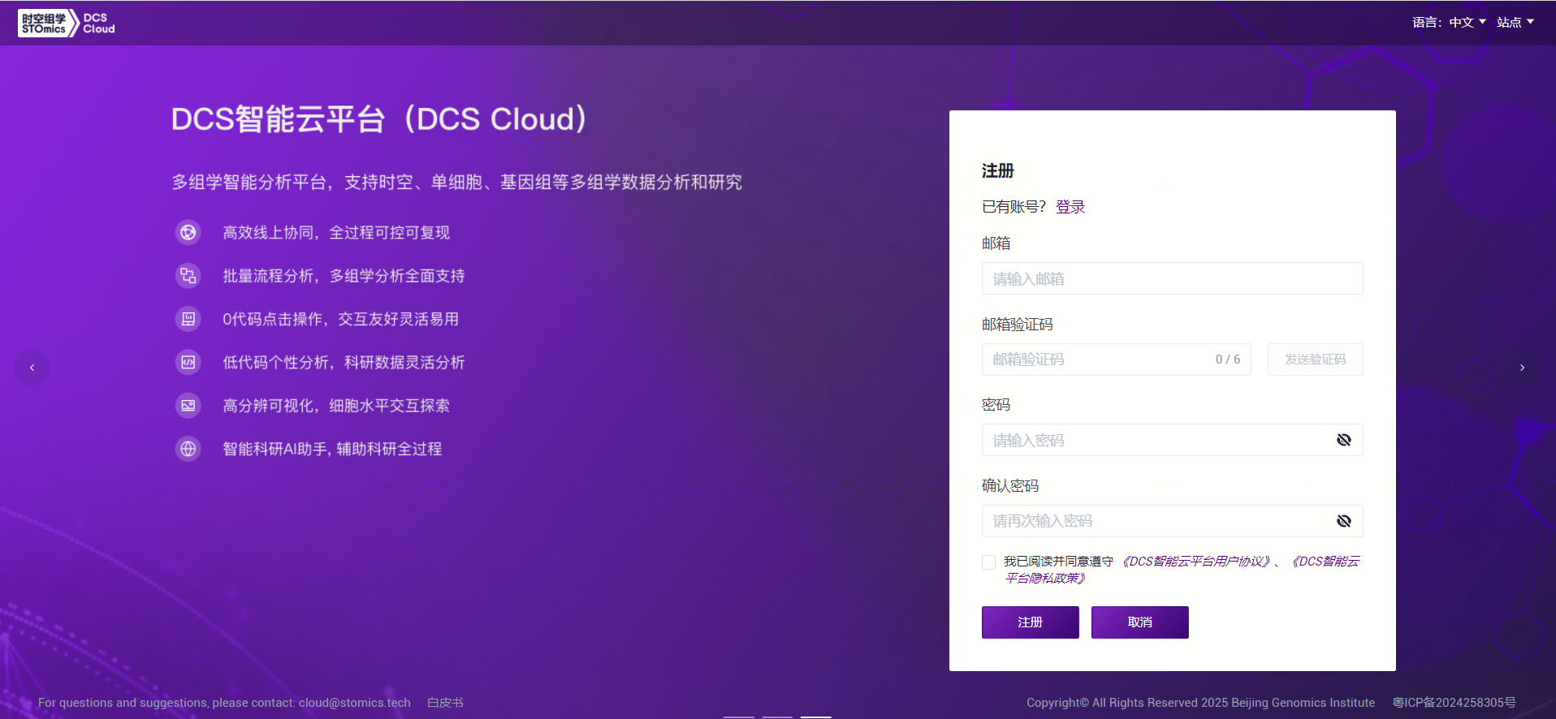Go to previous carousel slide arrow
Screen dimensions: 1556x719
[32, 368]
